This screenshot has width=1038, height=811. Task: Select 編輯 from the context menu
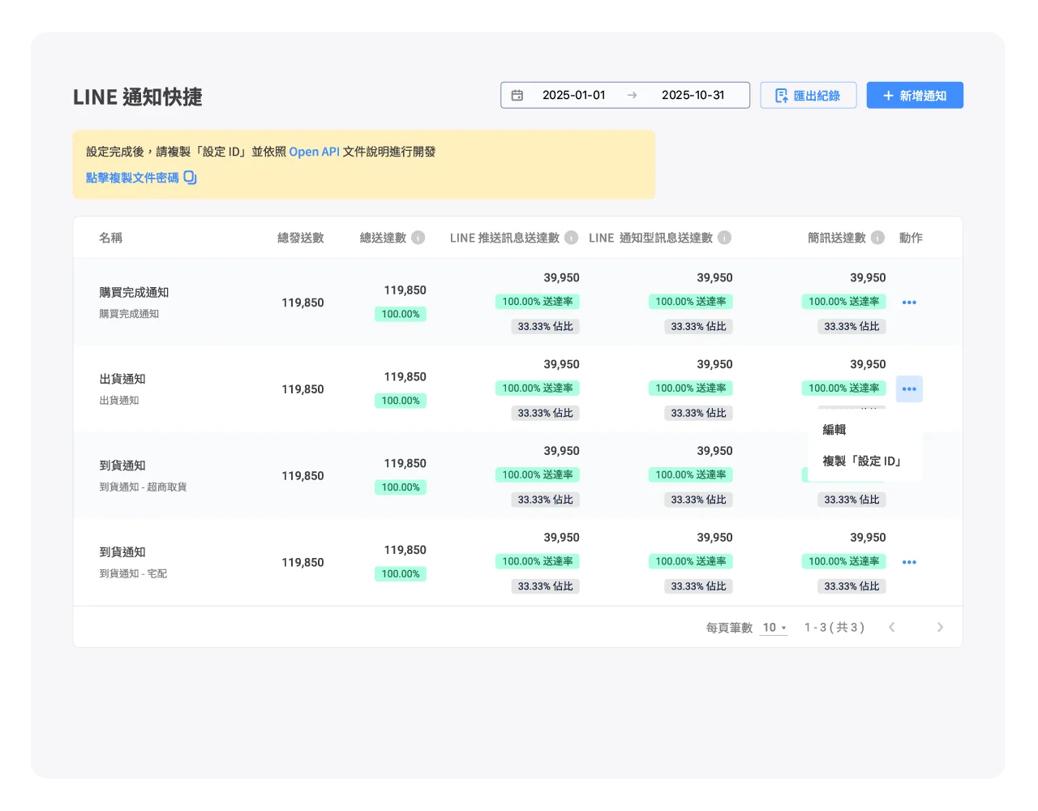pyautogui.click(x=834, y=430)
